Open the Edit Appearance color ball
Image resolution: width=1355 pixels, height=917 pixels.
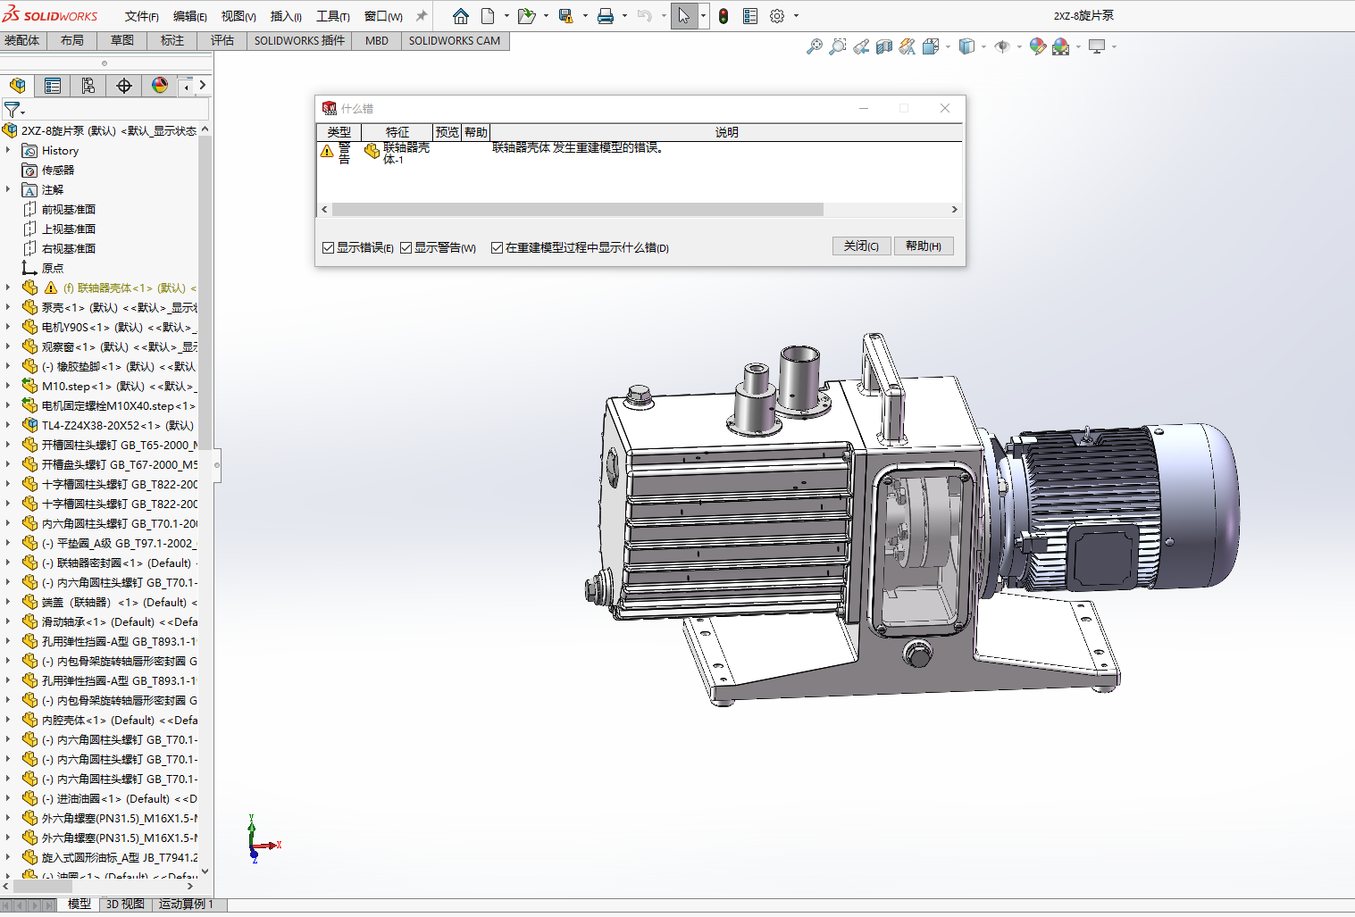1037,46
